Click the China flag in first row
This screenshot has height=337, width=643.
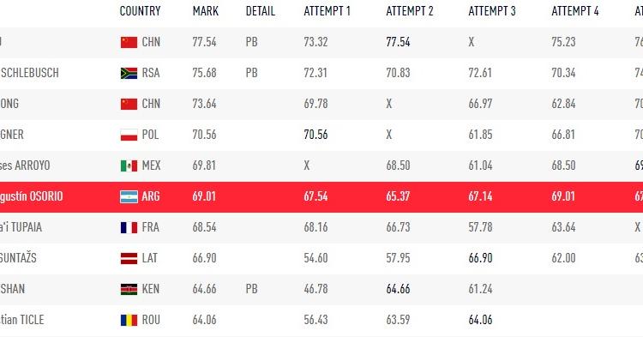pyautogui.click(x=129, y=42)
